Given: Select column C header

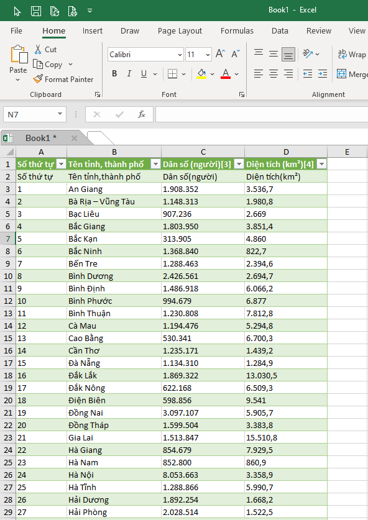Looking at the screenshot, I should click(203, 152).
